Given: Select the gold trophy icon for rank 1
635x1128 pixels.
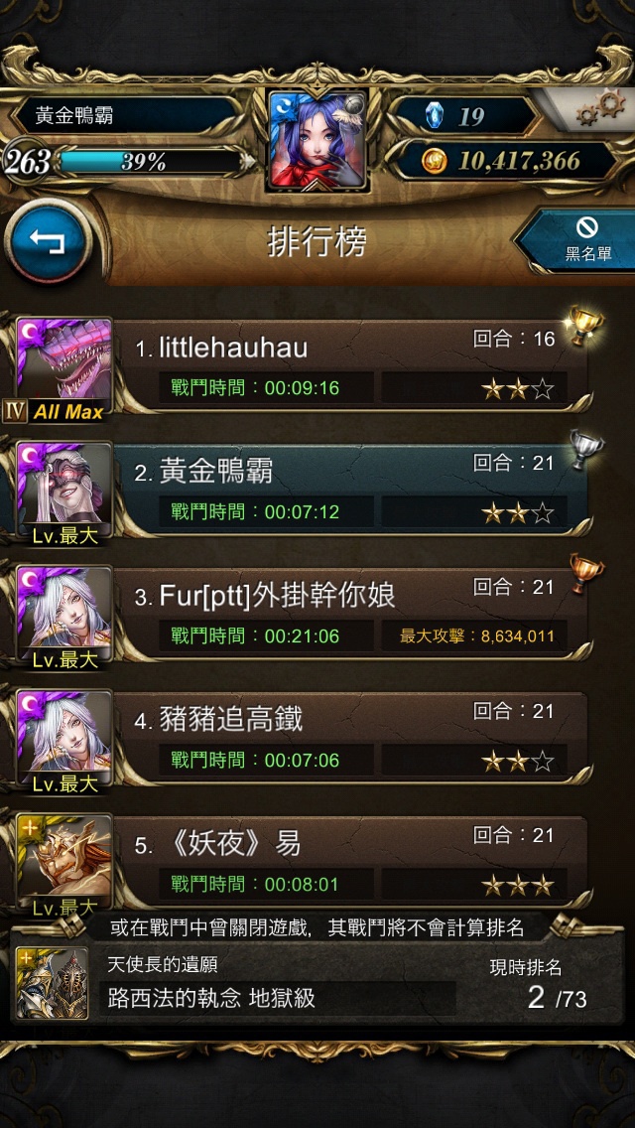Looking at the screenshot, I should click(x=584, y=325).
